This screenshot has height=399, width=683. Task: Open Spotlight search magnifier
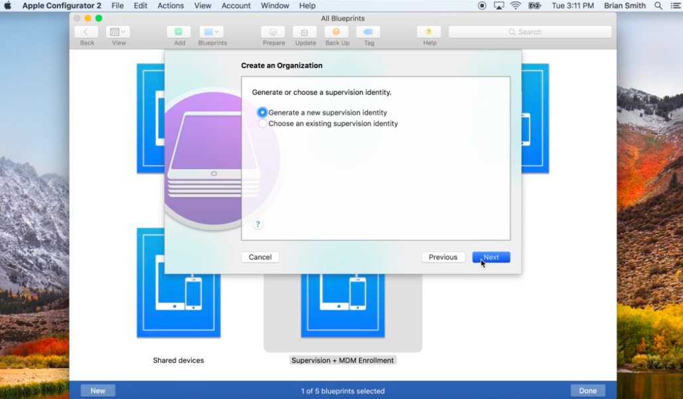coord(658,6)
